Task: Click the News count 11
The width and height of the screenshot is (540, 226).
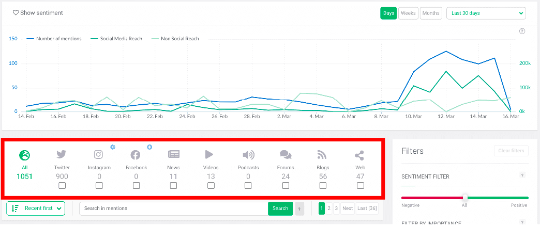Action: click(x=173, y=176)
